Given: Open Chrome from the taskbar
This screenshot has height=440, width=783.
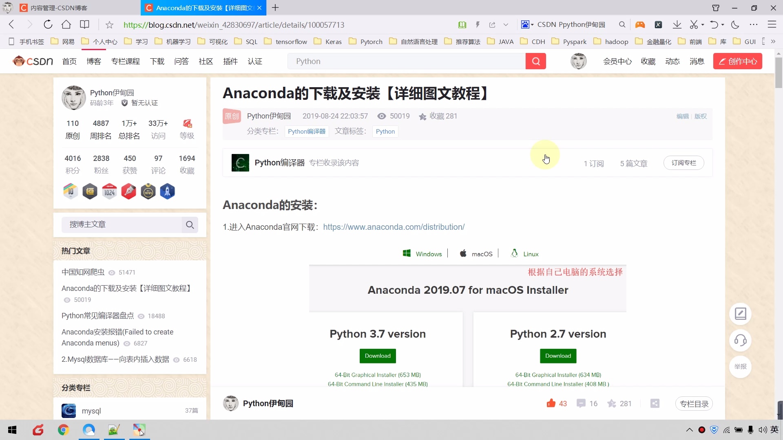Looking at the screenshot, I should coord(63,430).
